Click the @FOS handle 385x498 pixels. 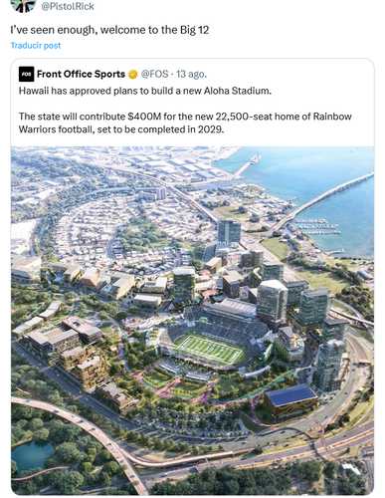point(154,74)
